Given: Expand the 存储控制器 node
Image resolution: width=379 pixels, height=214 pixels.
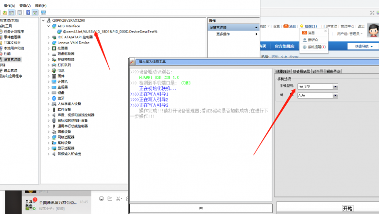Looking at the screenshot, I should click(49, 59).
